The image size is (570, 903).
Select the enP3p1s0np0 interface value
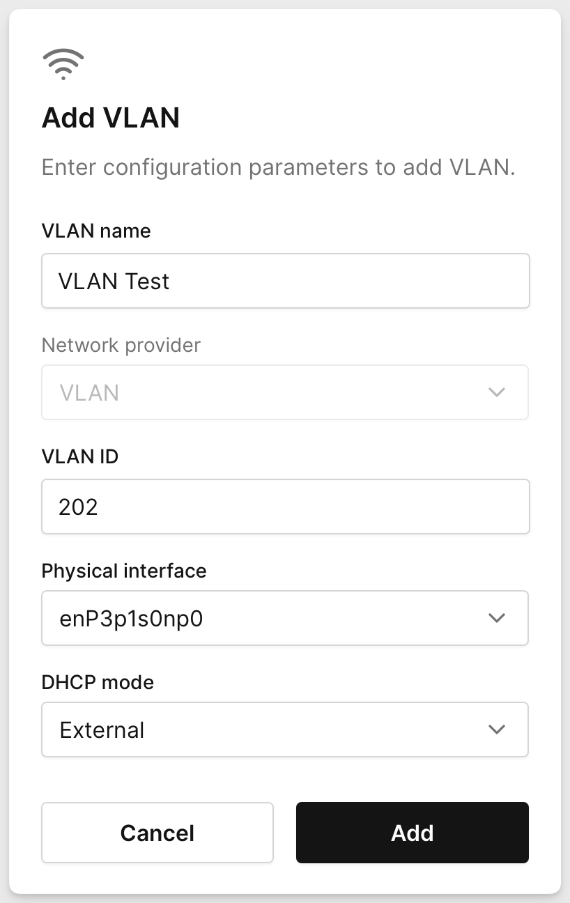tap(132, 618)
